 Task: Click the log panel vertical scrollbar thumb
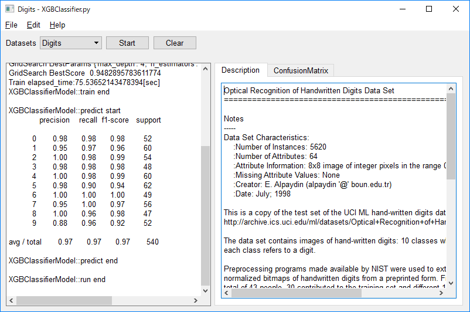pyautogui.click(x=205, y=215)
